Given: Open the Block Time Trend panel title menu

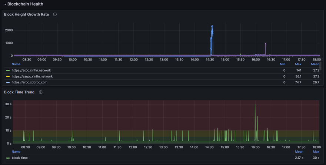Looking at the screenshot, I should click(19, 92).
